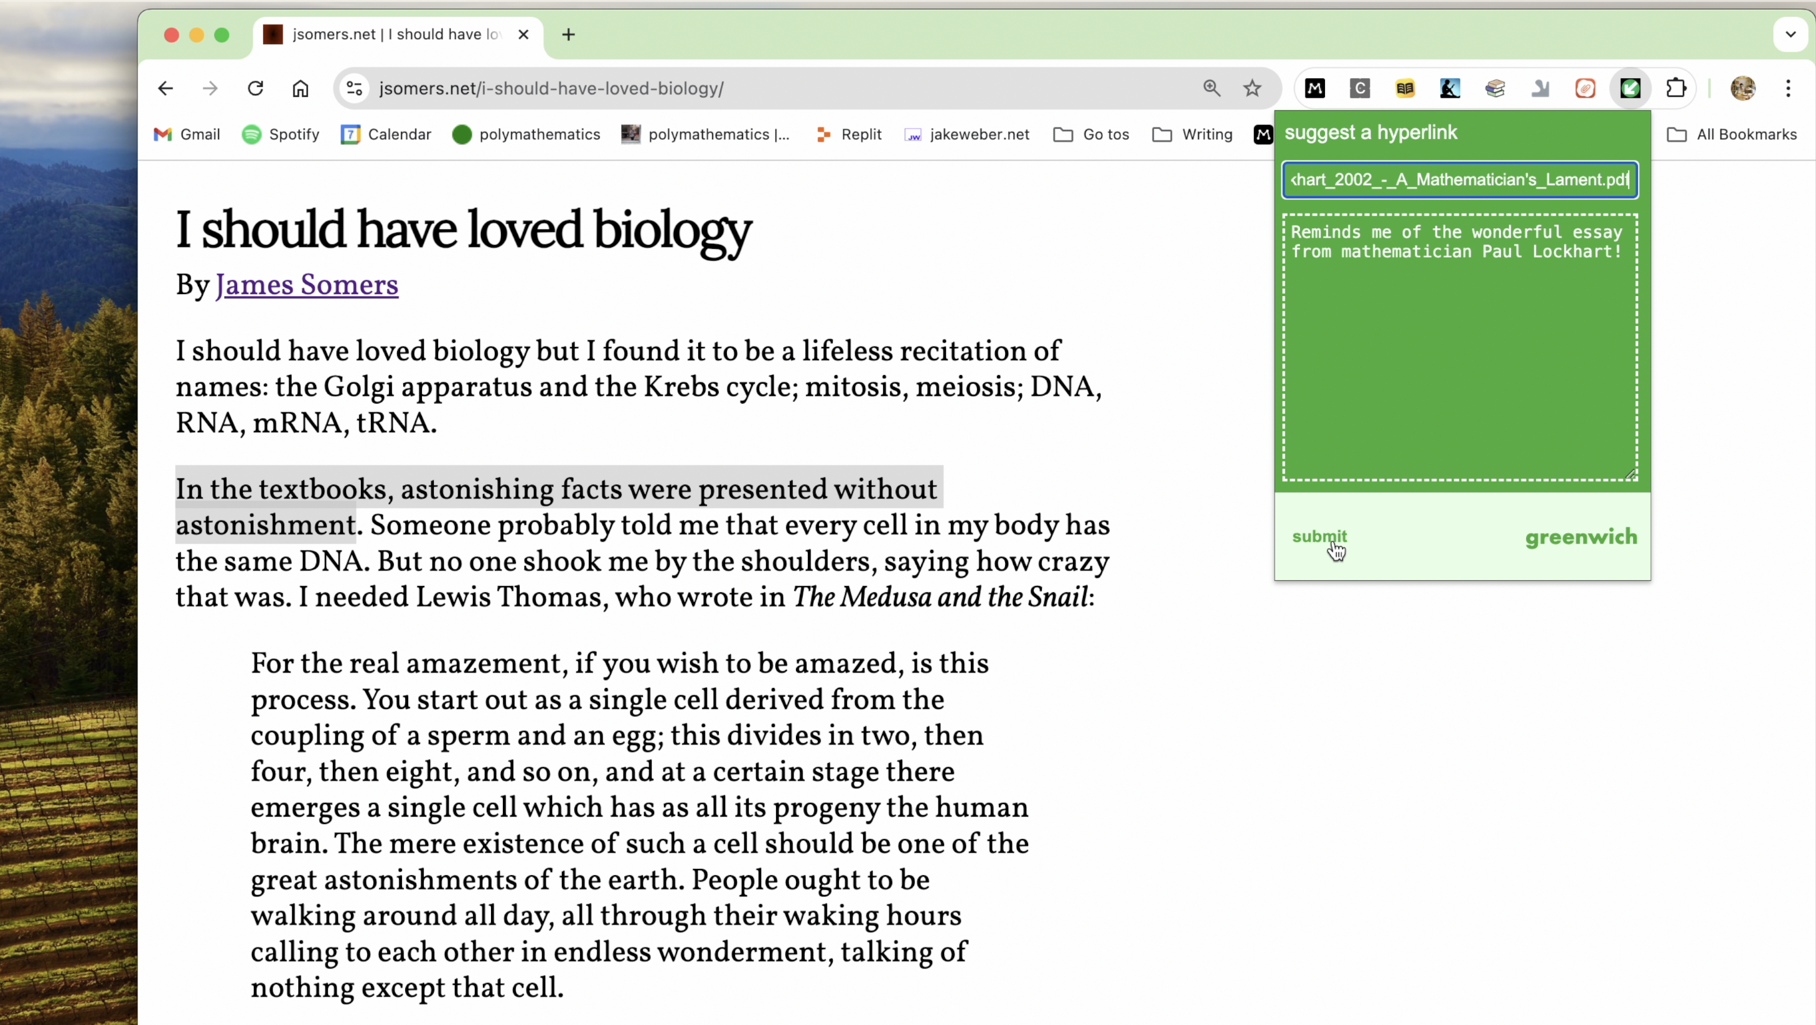Click the 'suggest a hyperlink' heading
This screenshot has width=1816, height=1025.
[x=1370, y=132]
